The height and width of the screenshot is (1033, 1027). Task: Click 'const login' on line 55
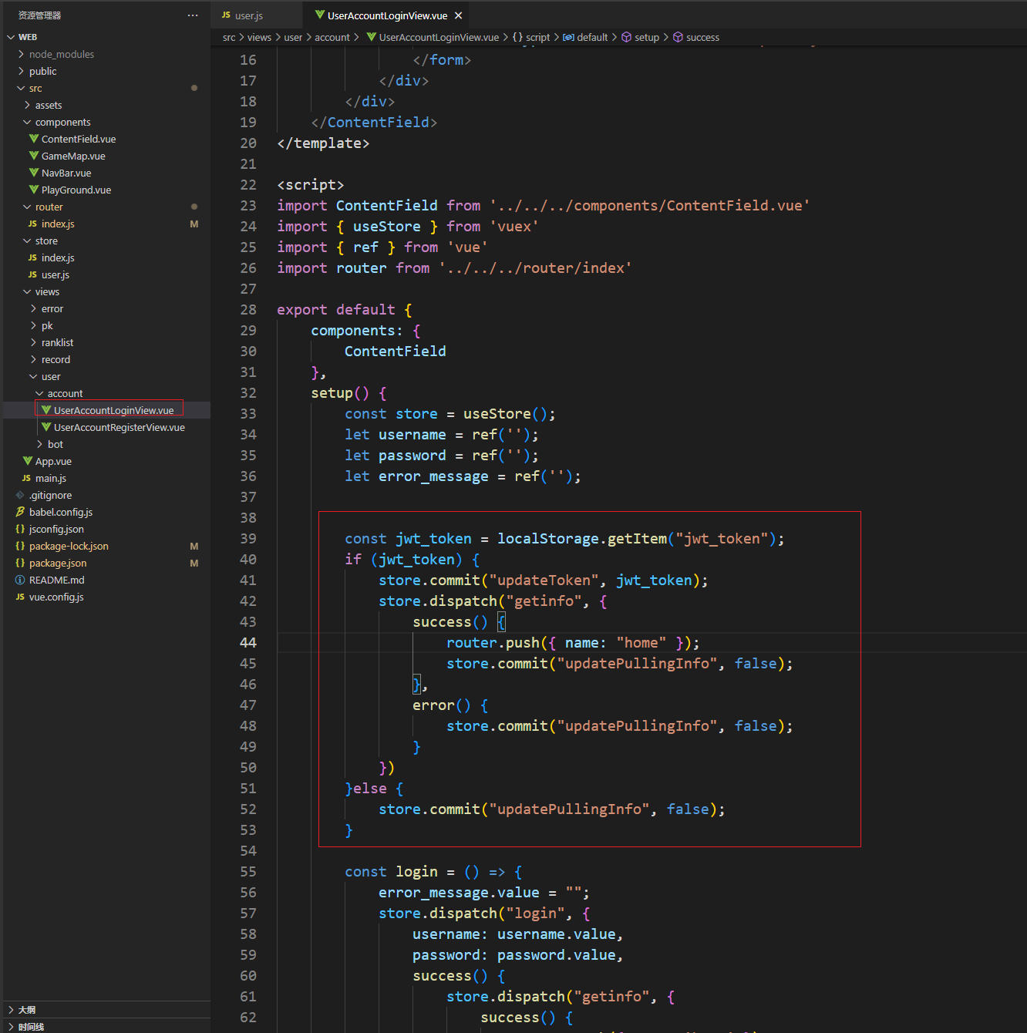coord(391,872)
